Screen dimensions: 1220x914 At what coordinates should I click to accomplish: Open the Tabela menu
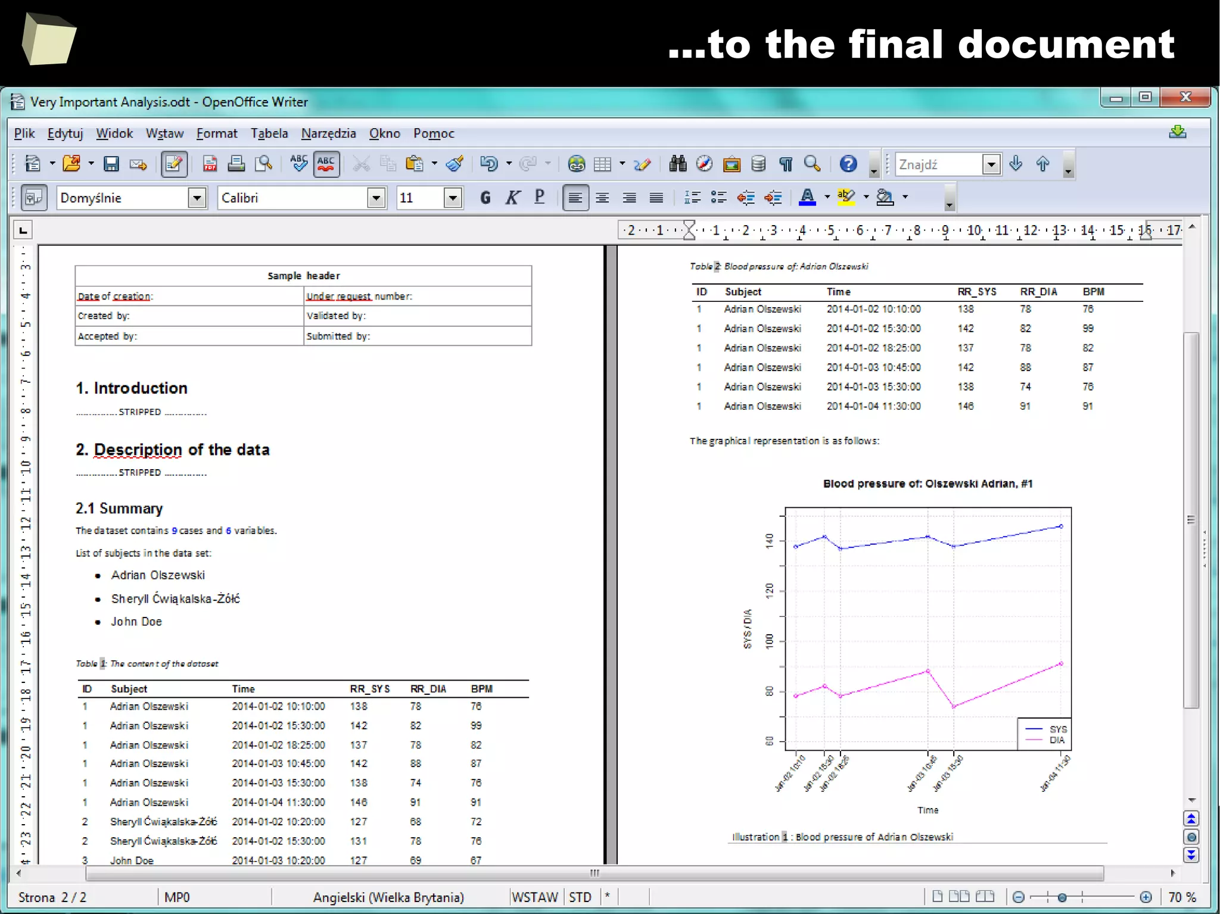click(269, 133)
